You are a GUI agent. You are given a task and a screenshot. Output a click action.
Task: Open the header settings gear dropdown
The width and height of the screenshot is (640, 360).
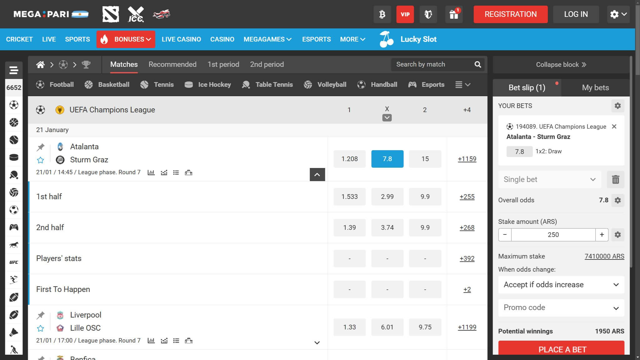coord(618,14)
